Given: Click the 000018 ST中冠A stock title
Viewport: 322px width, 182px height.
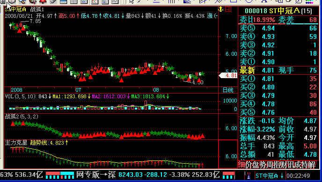Looking at the screenshot, I should tap(278, 11).
